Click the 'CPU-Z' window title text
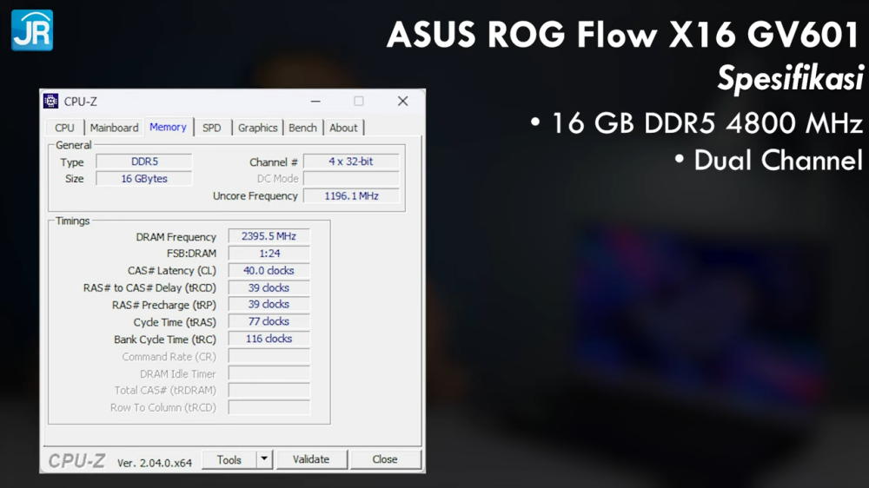 [x=80, y=102]
